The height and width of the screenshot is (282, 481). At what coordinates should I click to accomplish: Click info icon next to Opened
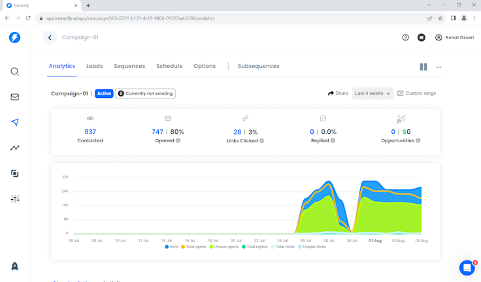pos(178,140)
